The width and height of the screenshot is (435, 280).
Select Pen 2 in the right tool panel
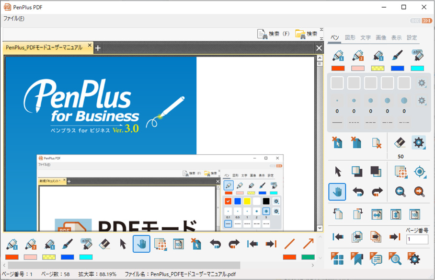pos(357,56)
